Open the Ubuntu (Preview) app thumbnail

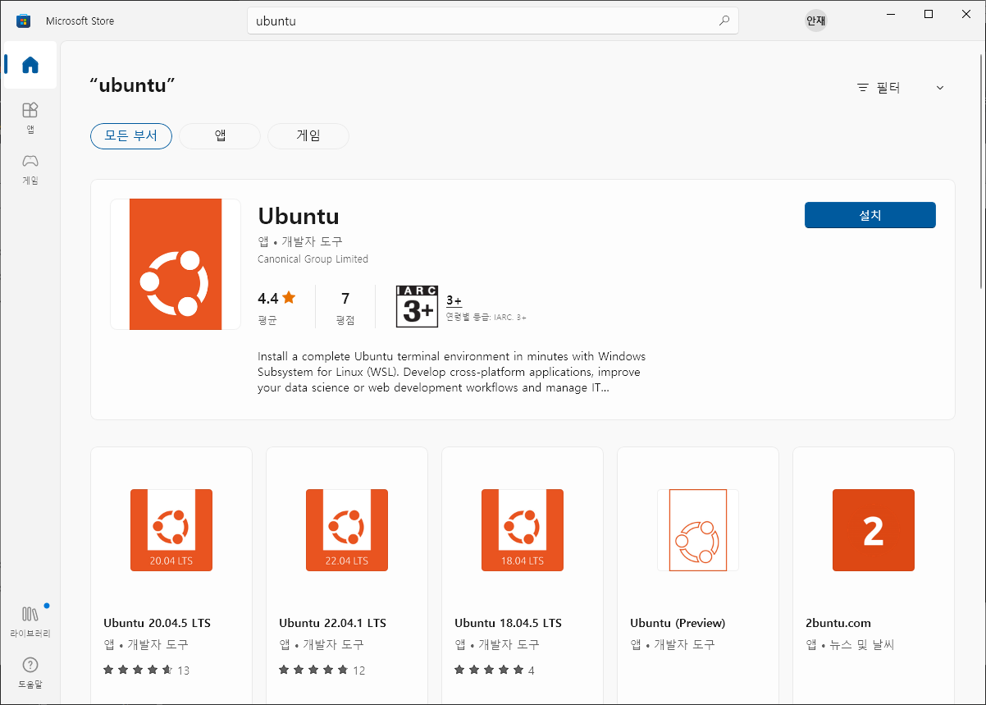(697, 529)
